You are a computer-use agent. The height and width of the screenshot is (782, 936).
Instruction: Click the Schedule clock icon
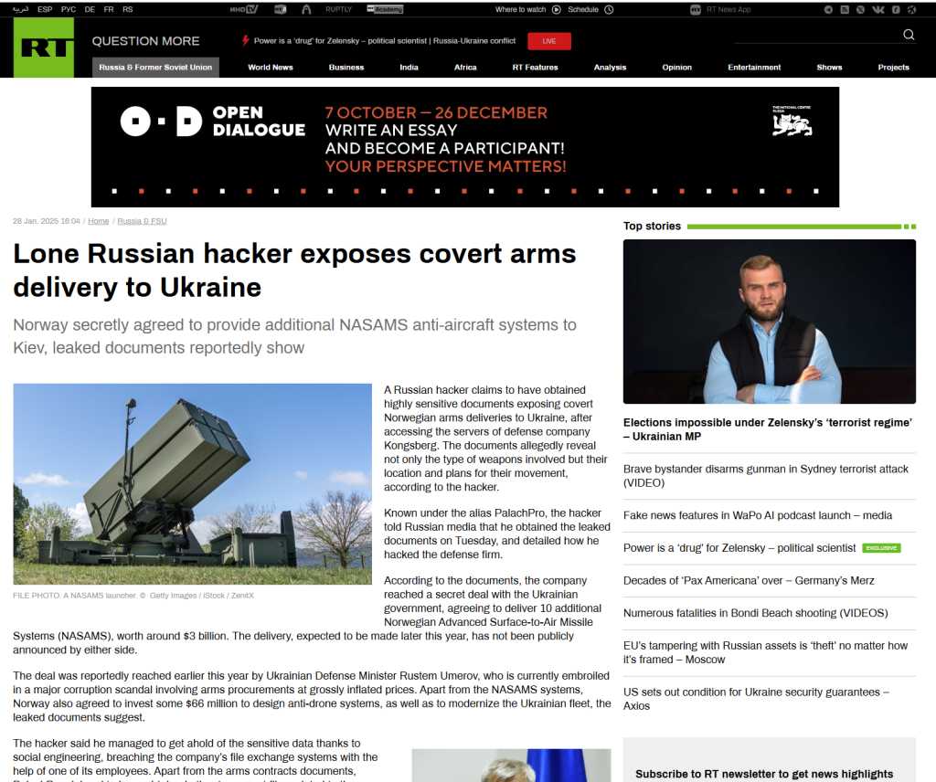[x=609, y=9]
